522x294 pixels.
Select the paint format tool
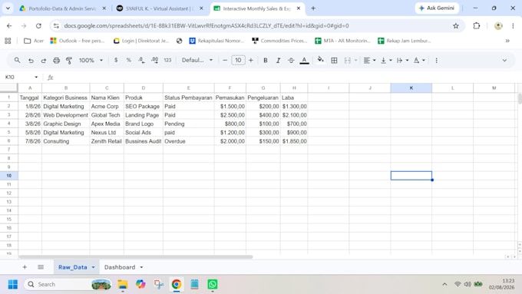69,61
